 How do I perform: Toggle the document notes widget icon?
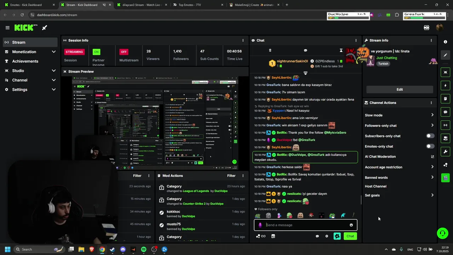coord(445,98)
